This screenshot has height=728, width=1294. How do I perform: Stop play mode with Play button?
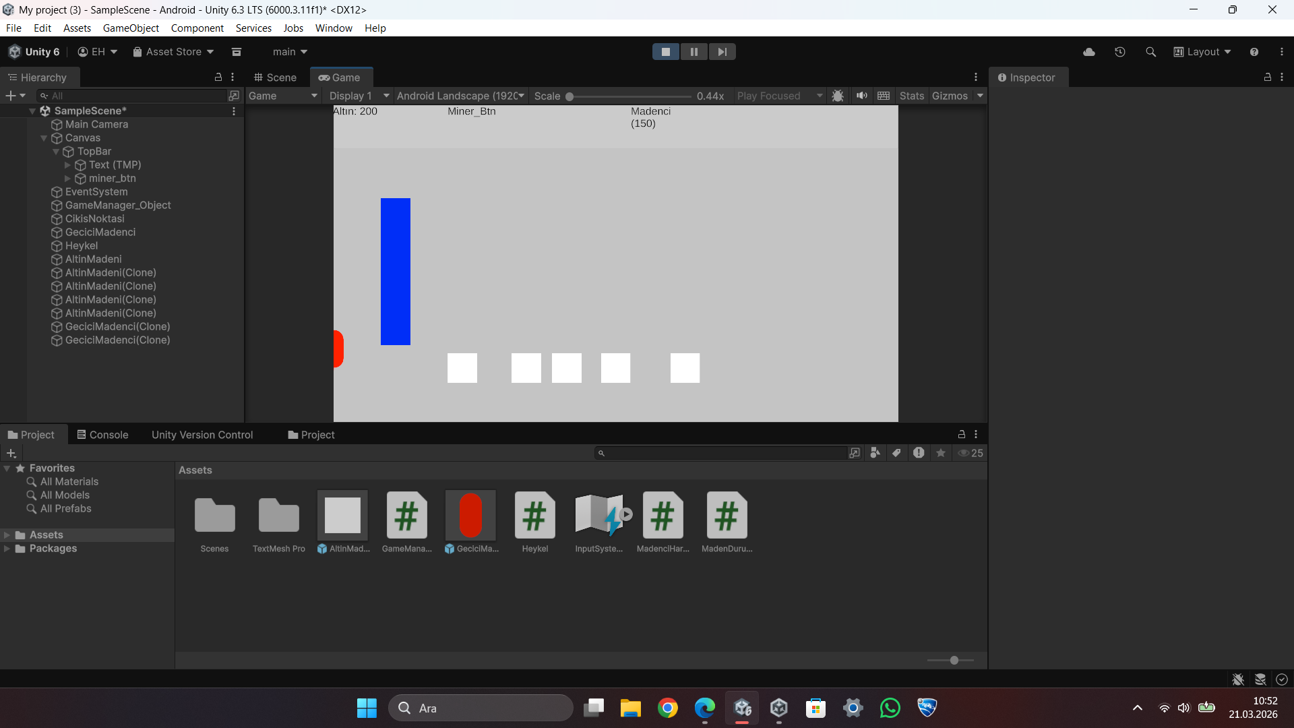point(665,52)
